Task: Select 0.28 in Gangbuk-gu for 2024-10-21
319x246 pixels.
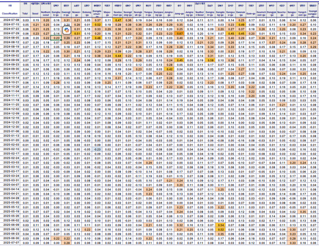Action: click(x=56, y=82)
